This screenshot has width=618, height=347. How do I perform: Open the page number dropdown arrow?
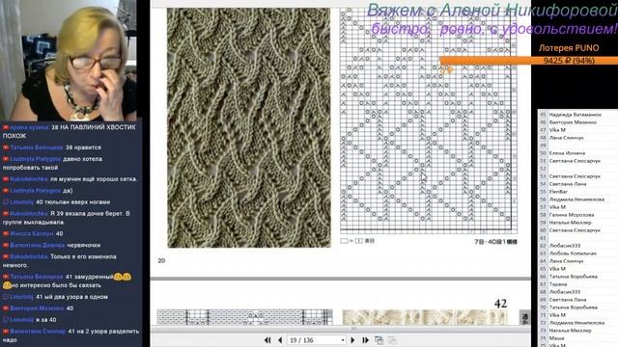coord(343,340)
